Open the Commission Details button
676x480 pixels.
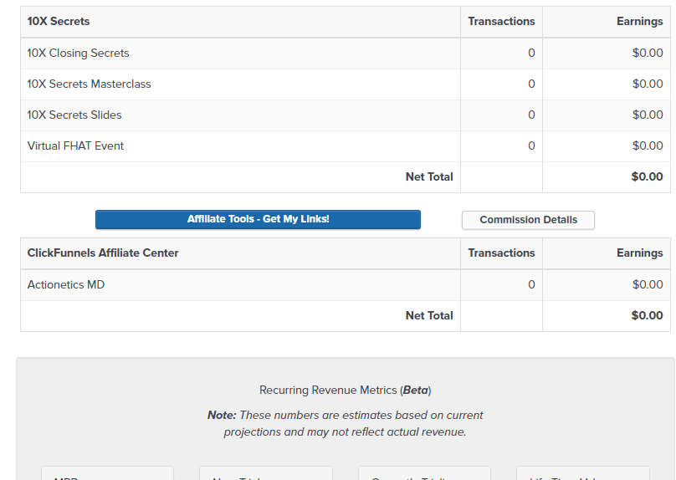pyautogui.click(x=528, y=220)
